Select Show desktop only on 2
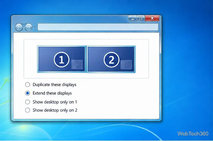 point(27,110)
